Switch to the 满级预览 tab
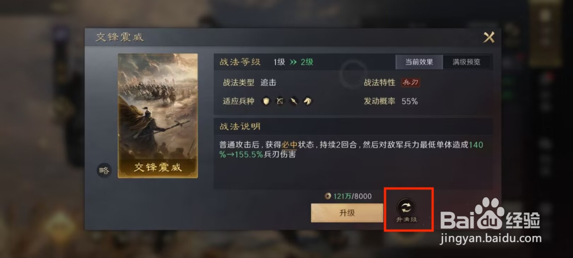Image resolution: width=573 pixels, height=258 pixels. [x=466, y=62]
